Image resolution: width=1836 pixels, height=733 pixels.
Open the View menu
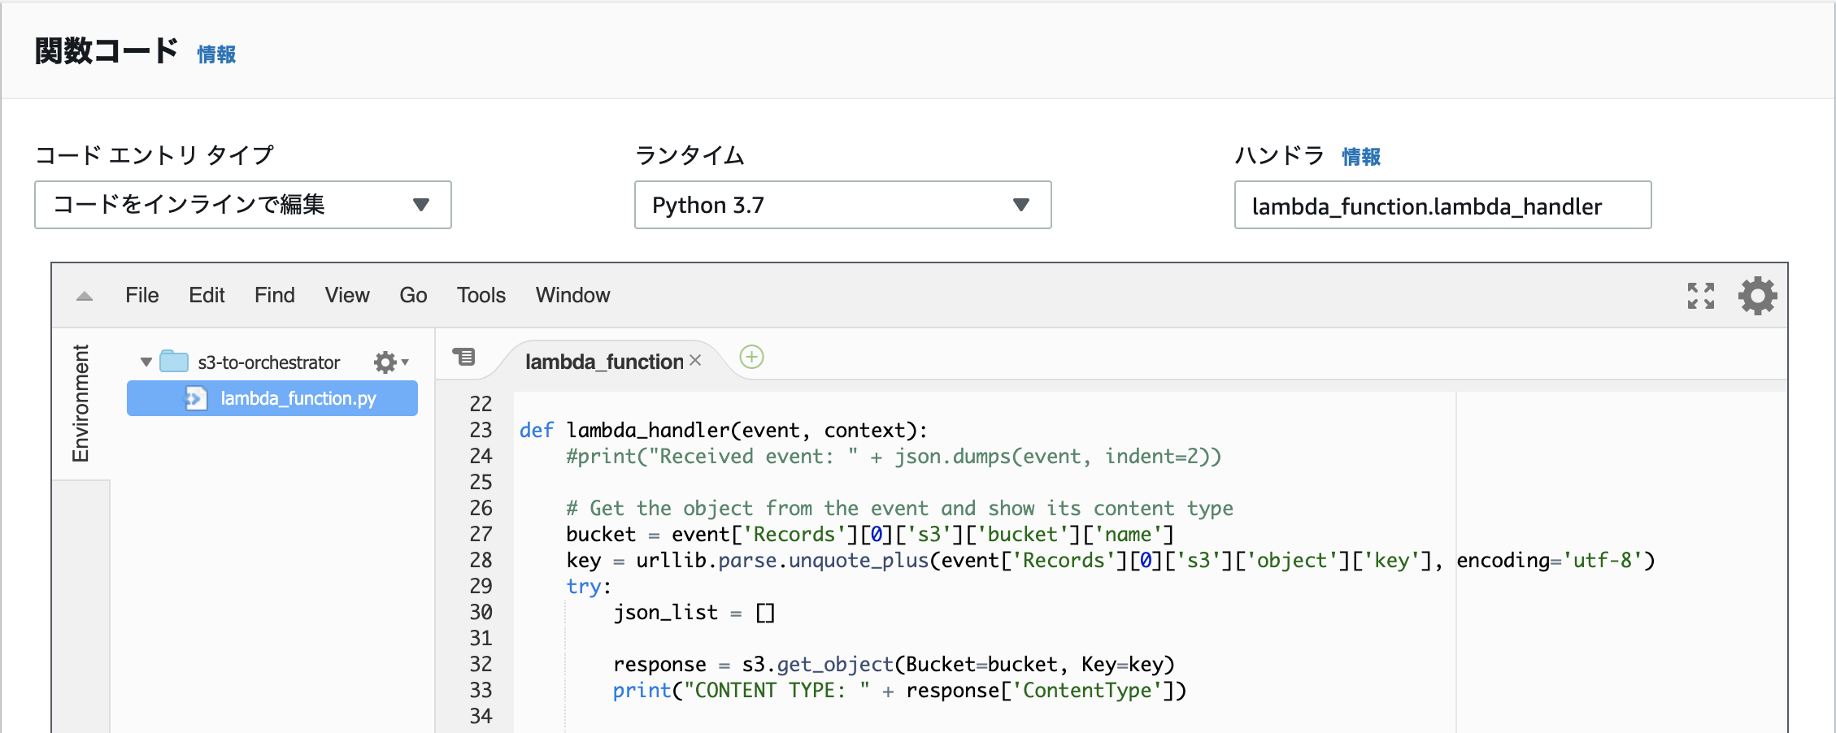tap(347, 295)
